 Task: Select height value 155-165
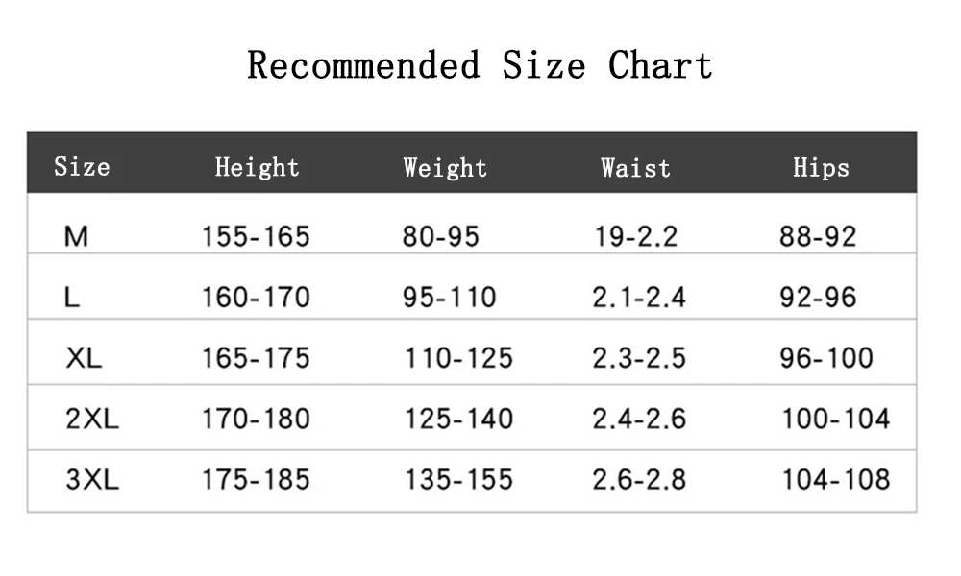tap(257, 236)
